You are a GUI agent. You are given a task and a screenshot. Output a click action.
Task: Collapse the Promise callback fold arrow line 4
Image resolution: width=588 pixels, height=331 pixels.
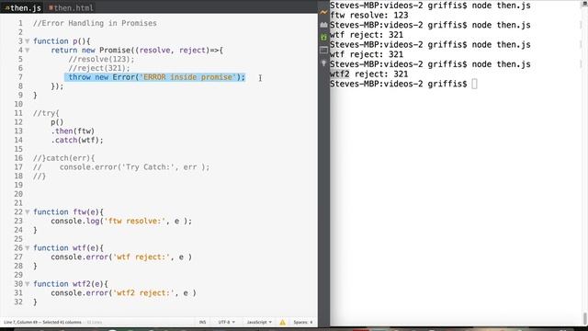[28, 51]
